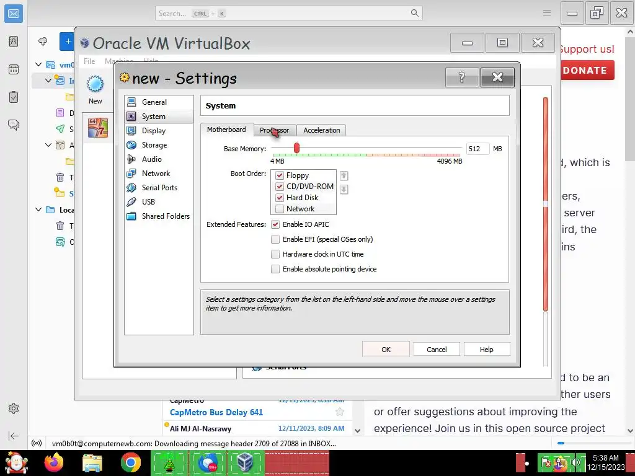
Task: Toggle Enable IO APIC checkbox
Action: (x=275, y=224)
